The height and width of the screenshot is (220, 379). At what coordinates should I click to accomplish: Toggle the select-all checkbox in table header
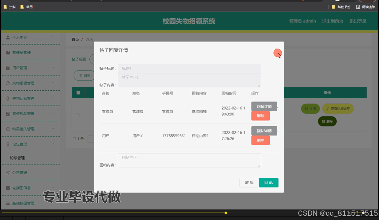pos(78,92)
